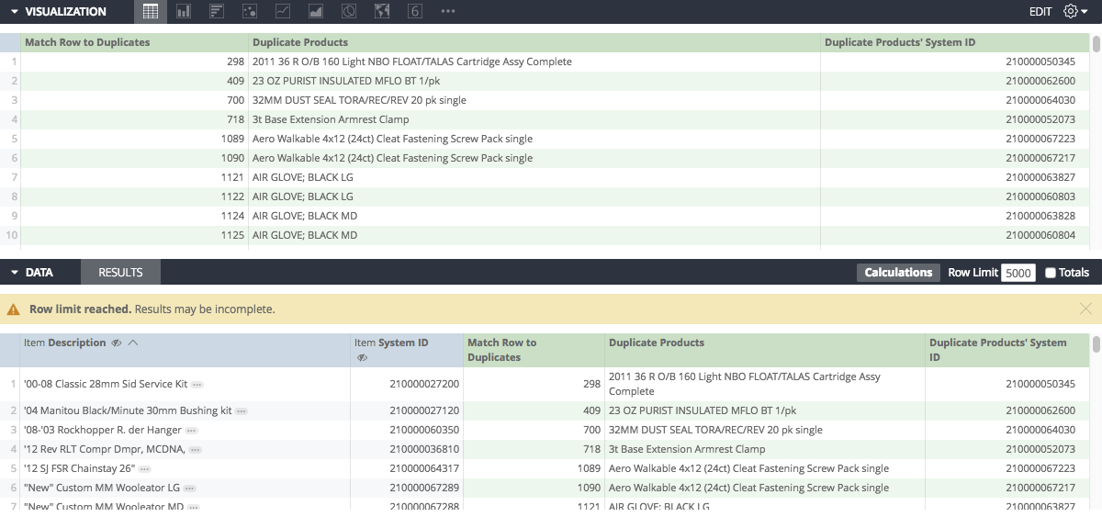Select the area chart visualization

click(316, 11)
